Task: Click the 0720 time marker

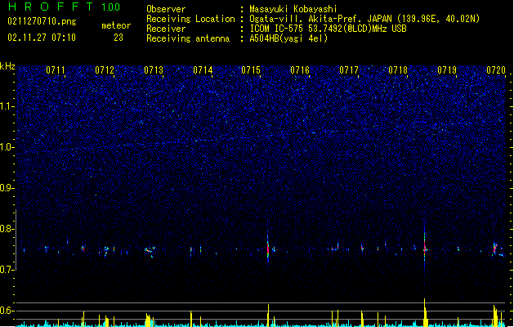Action: [x=496, y=70]
